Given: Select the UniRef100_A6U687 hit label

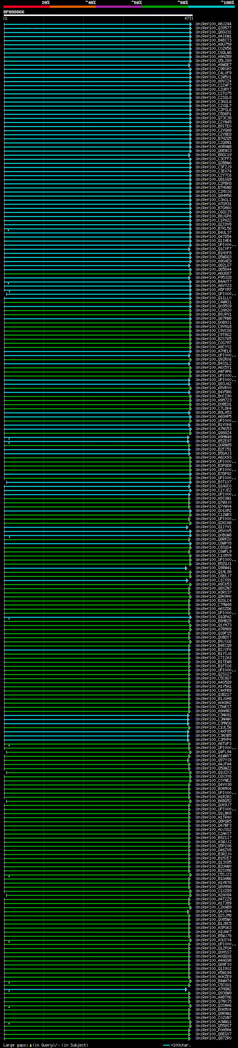Looking at the screenshot, I should [213, 273].
